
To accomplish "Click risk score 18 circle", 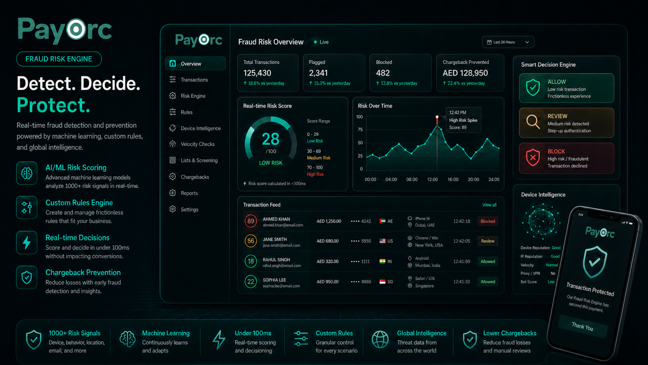I will tap(251, 261).
